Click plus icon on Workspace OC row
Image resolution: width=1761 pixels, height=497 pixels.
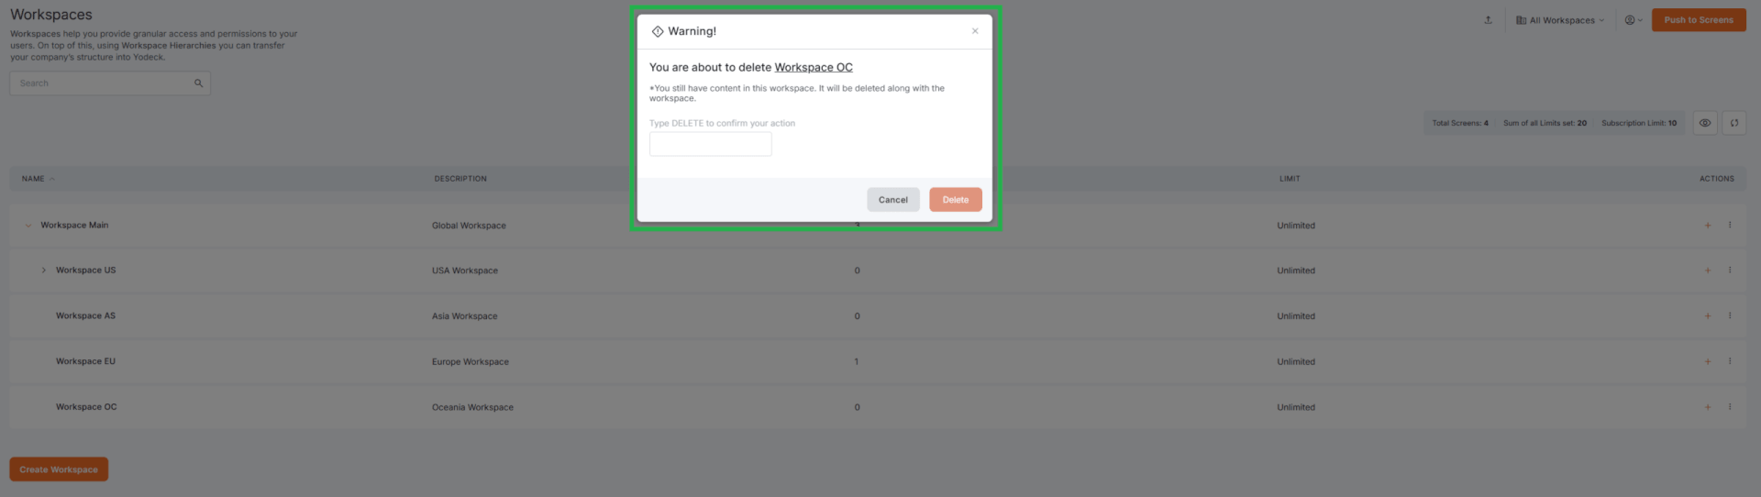(1708, 407)
